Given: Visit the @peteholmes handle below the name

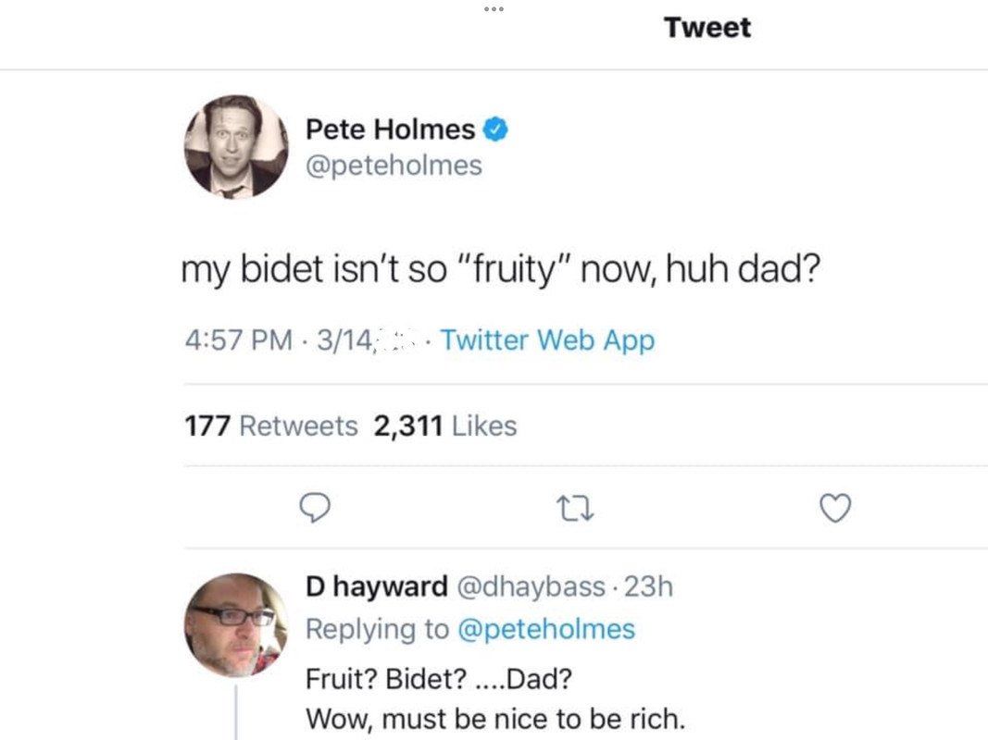Looking at the screenshot, I should (x=394, y=166).
